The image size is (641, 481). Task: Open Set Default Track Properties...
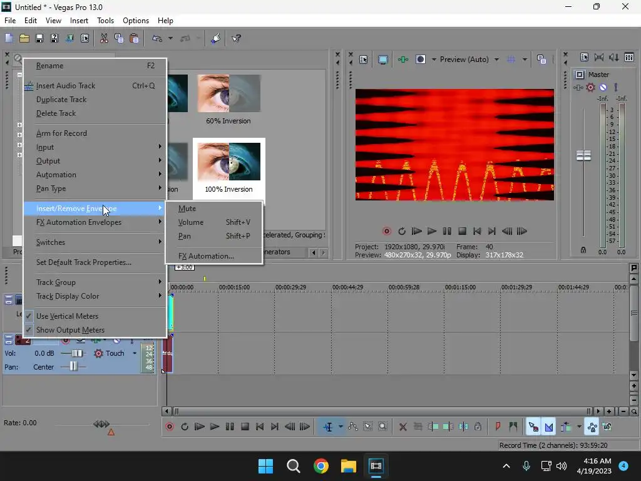point(95,262)
